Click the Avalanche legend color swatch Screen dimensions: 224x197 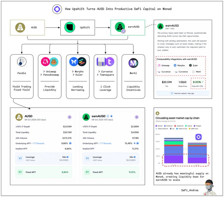pyautogui.click(x=175, y=126)
